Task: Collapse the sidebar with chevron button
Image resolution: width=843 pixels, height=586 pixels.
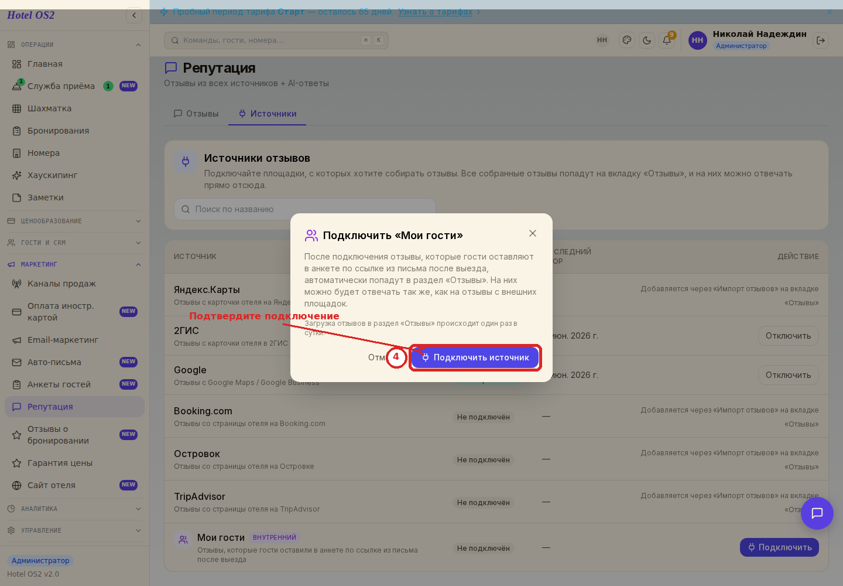Action: (134, 15)
